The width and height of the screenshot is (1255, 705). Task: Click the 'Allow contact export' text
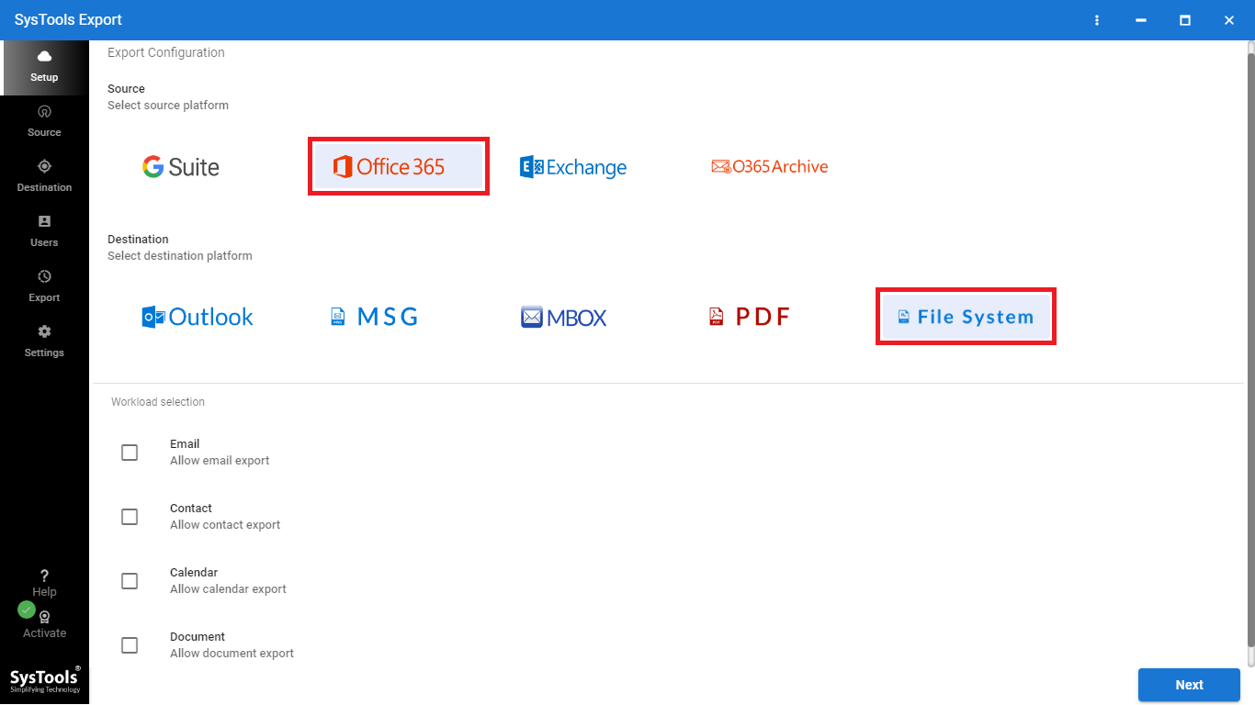[225, 525]
